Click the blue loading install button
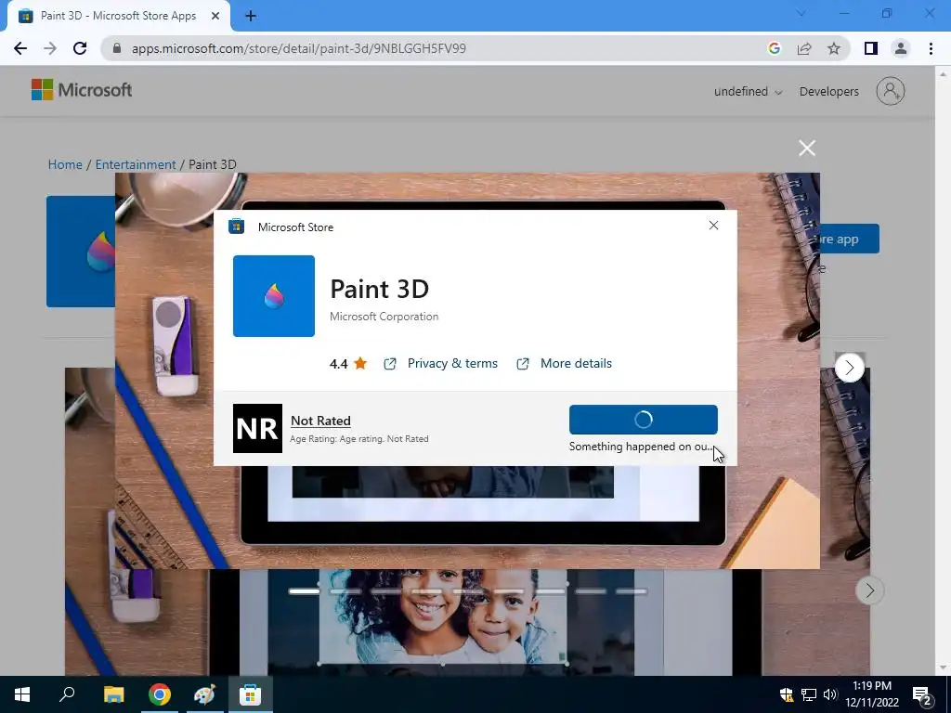The height and width of the screenshot is (713, 951). 643,420
